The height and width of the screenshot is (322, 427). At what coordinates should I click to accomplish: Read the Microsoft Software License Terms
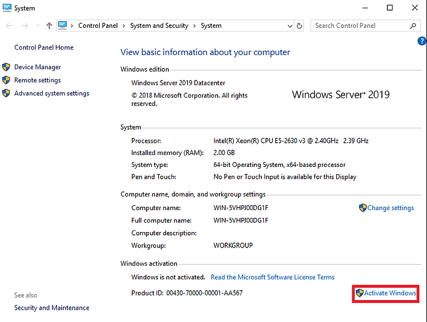coord(273,277)
